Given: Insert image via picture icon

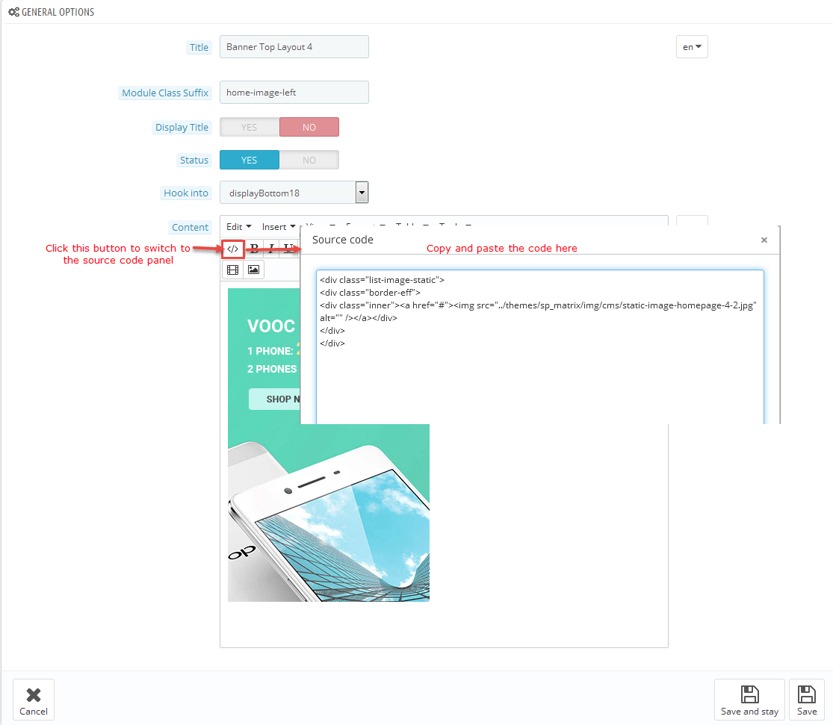Looking at the screenshot, I should click(254, 270).
